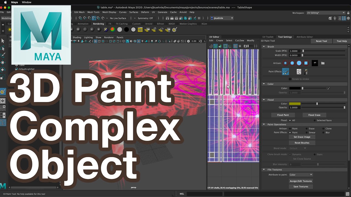351x197 pixels.
Task: Click the Maya logo at the bottom left
Action: [2, 186]
